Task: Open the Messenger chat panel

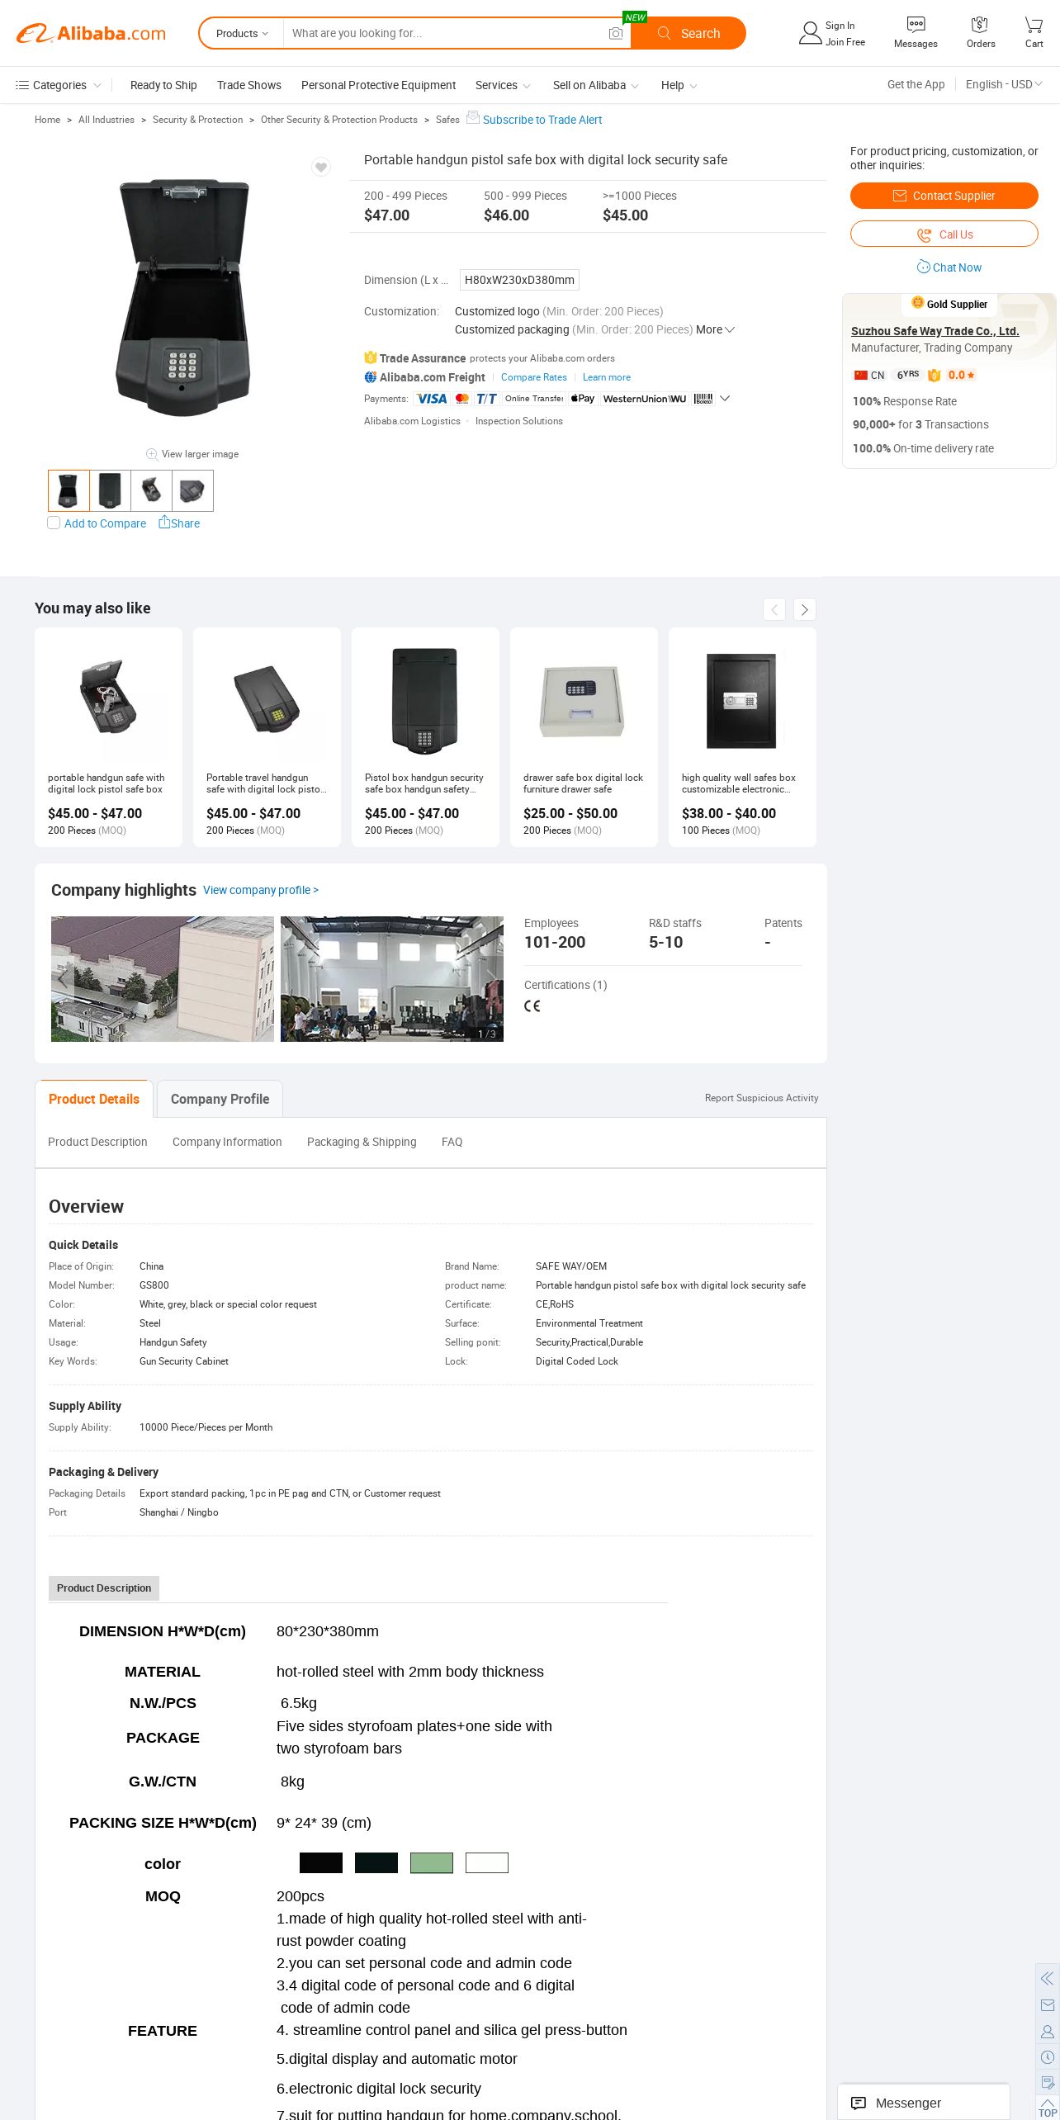Action: 924,2103
